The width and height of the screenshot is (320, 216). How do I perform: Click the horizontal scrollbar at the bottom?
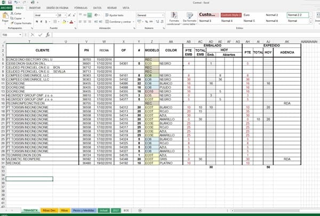pyautogui.click(x=276, y=210)
